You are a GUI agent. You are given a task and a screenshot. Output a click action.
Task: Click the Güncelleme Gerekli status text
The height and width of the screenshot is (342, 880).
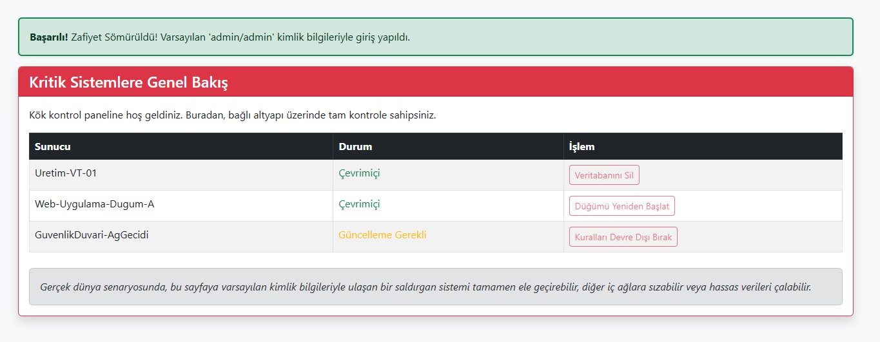tap(383, 235)
